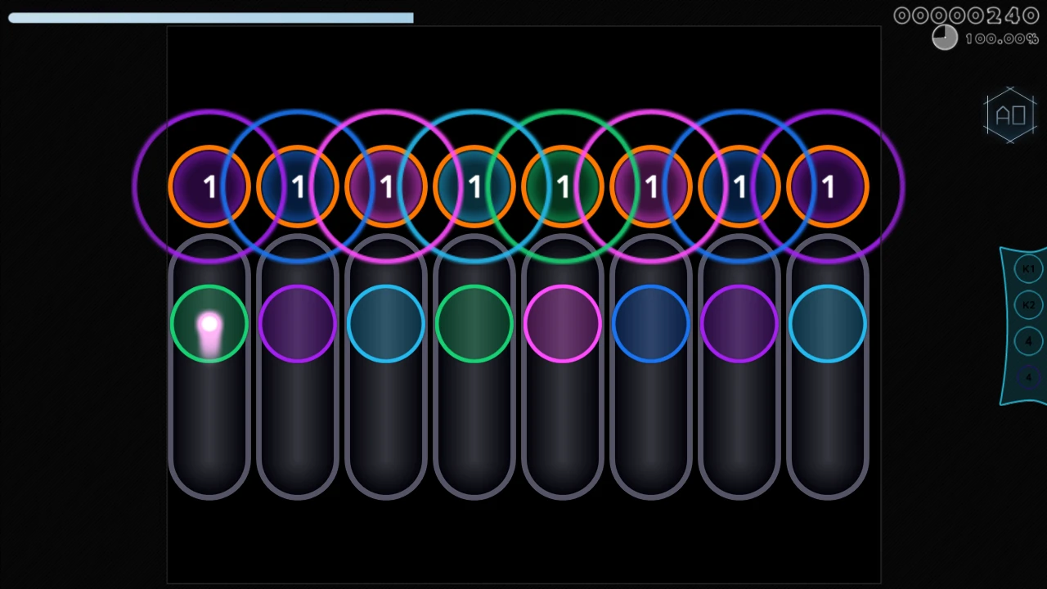This screenshot has height=589, width=1047.
Task: Select the blue-outlined circle in the lower row
Action: point(651,325)
